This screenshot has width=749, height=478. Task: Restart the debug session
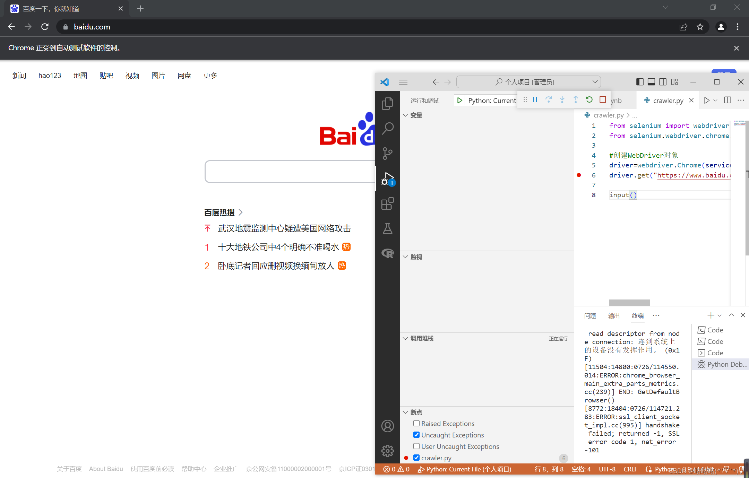pyautogui.click(x=589, y=100)
